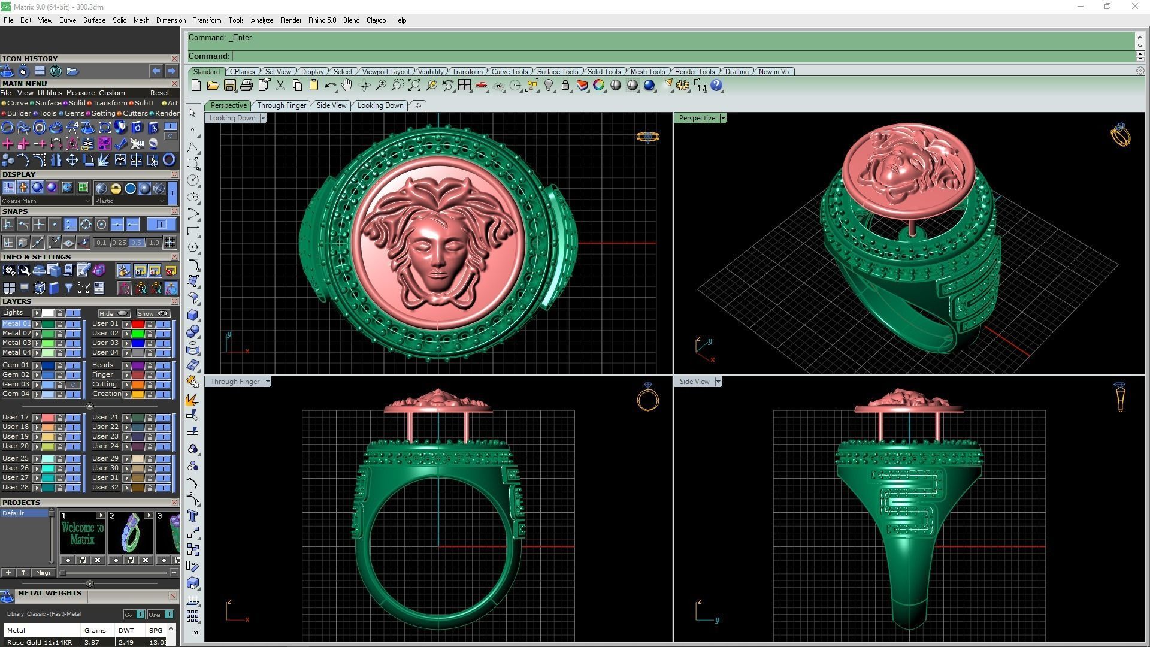The image size is (1150, 647).
Task: Expand Gem 01 layer arrow
Action: [x=37, y=365]
